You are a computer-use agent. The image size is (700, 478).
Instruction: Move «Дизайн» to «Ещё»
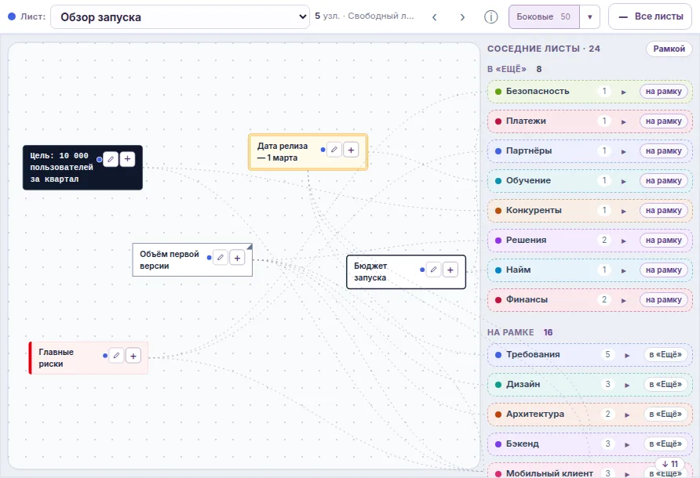click(665, 385)
